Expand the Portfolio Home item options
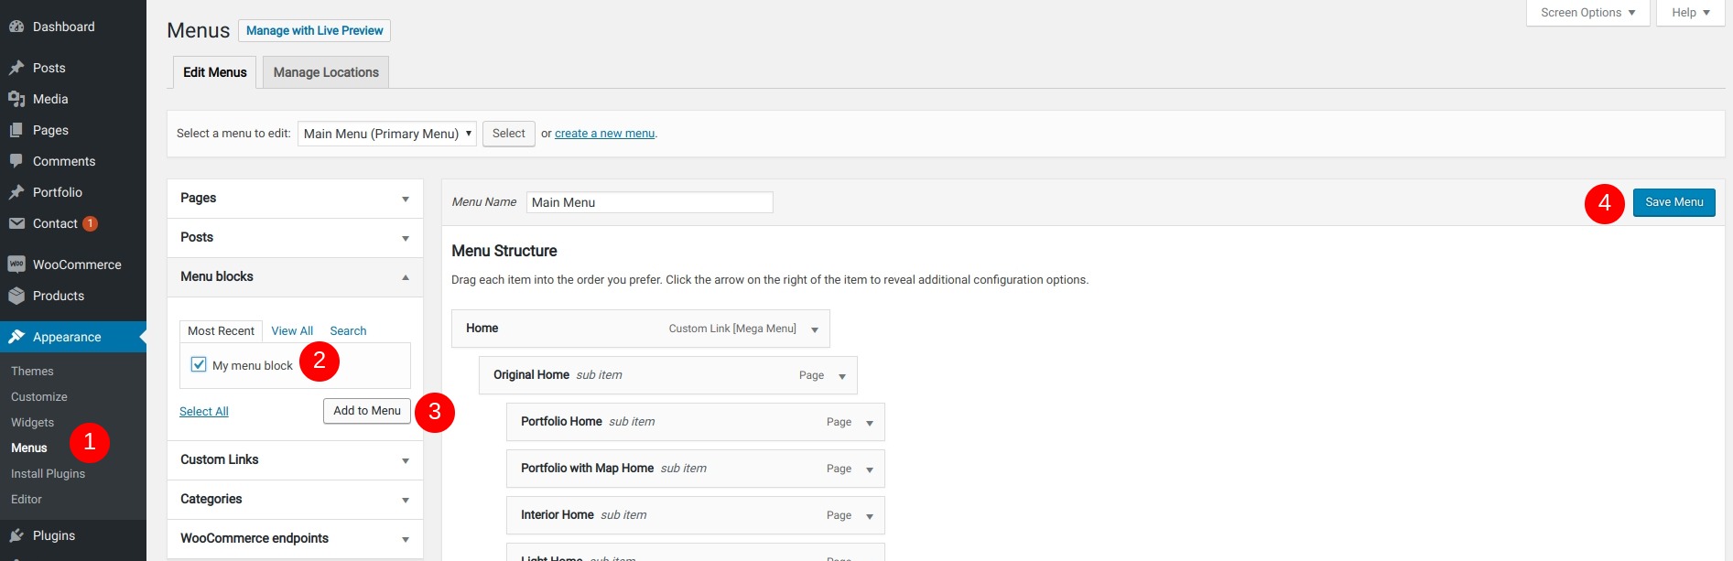Viewport: 1733px width, 561px height. (x=870, y=423)
